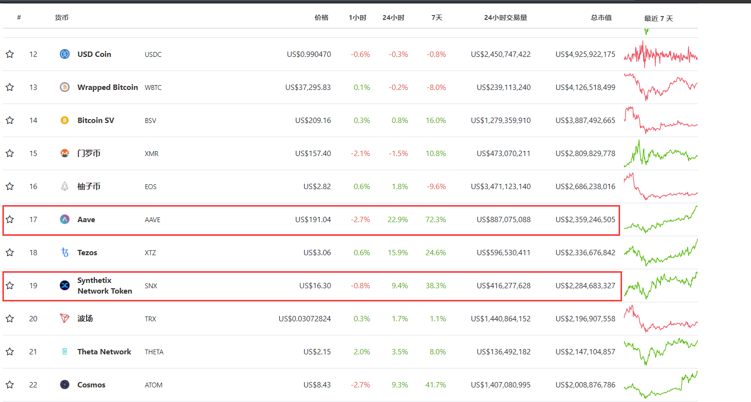The width and height of the screenshot is (751, 402).
Task: Sort by the 价格 column header
Action: coord(321,17)
